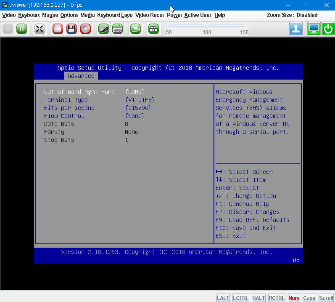The width and height of the screenshot is (335, 302).
Task: Open hard disk media redirection icon
Action: click(x=58, y=29)
